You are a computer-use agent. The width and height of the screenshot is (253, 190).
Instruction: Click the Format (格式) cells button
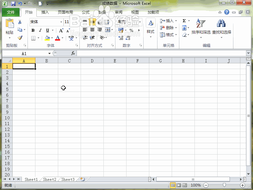point(168,35)
